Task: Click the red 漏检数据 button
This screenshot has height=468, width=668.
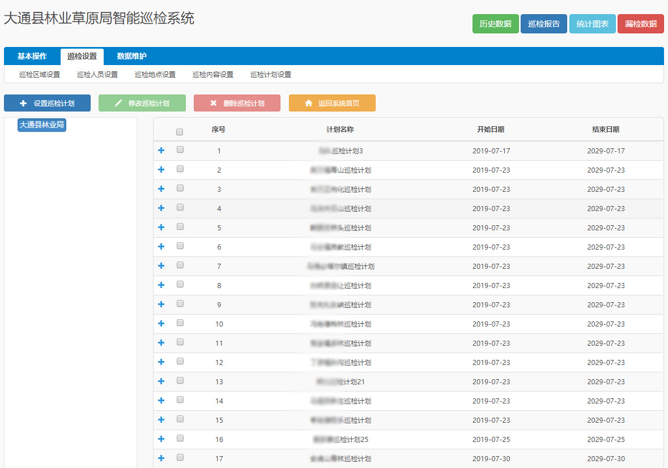Action: (x=640, y=24)
